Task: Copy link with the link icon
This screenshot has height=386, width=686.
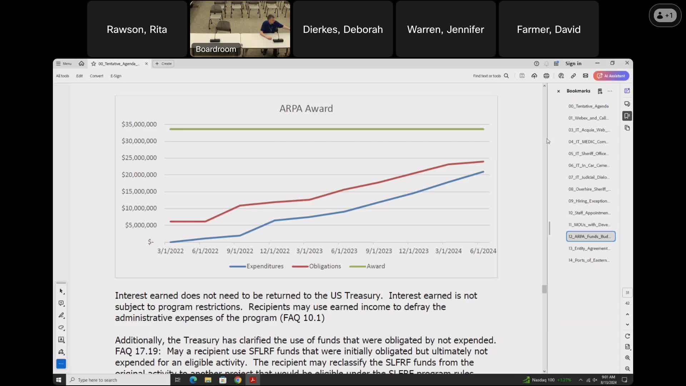Action: pyautogui.click(x=573, y=76)
